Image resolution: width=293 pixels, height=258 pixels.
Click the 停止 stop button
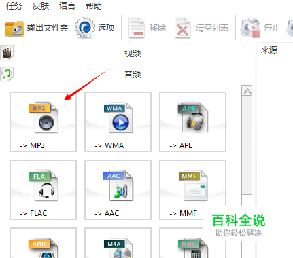click(x=260, y=28)
